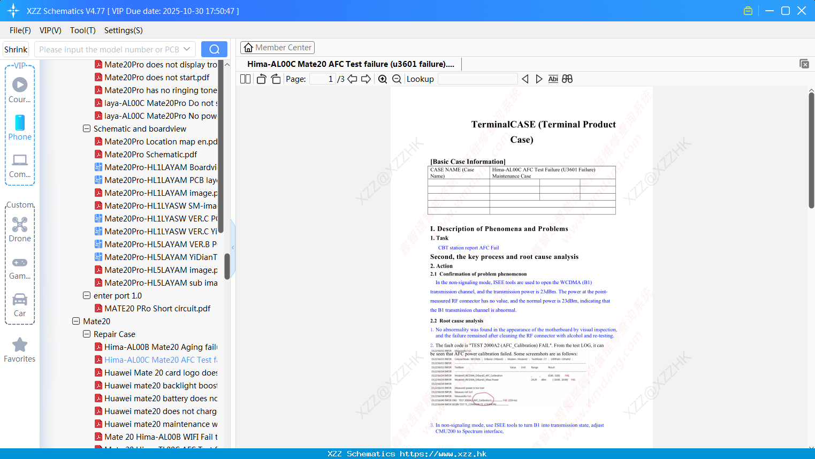
Task: Collapse the Repair Case folder
Action: click(x=87, y=334)
